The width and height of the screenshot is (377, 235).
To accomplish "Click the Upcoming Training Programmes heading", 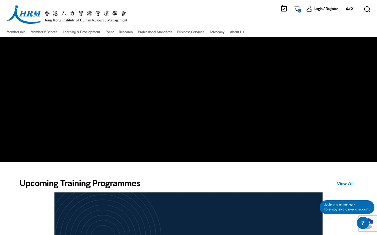I will 80,183.
